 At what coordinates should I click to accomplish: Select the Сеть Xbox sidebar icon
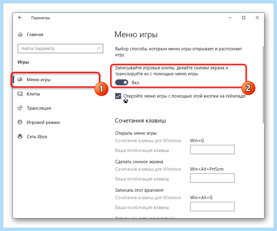pos(20,136)
